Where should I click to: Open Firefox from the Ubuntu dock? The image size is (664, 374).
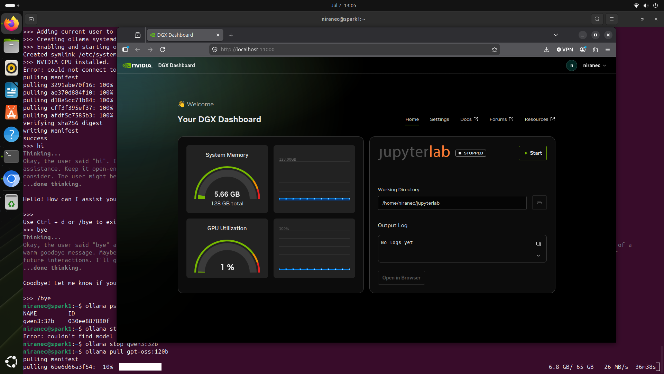(x=11, y=24)
